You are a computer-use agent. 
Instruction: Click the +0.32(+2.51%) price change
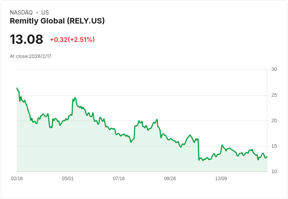[x=72, y=40]
